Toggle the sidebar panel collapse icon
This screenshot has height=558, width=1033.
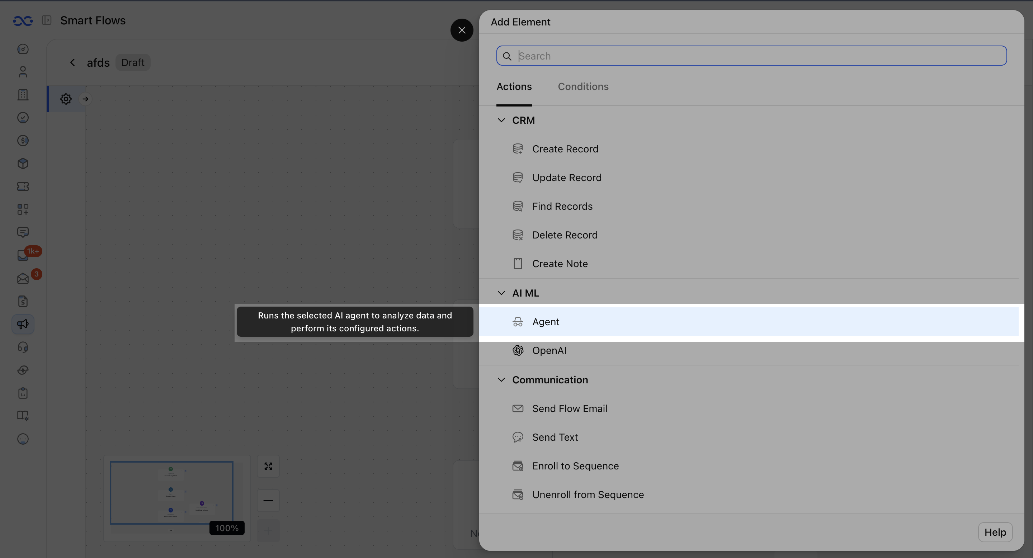click(x=47, y=20)
